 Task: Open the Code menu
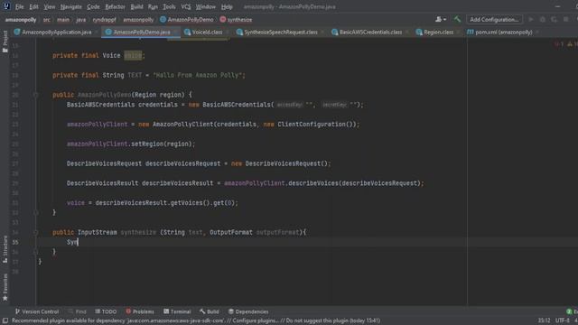pos(93,6)
